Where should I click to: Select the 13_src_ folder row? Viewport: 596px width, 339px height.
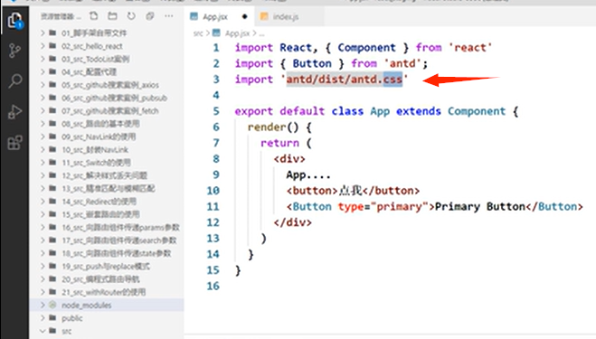(x=107, y=188)
